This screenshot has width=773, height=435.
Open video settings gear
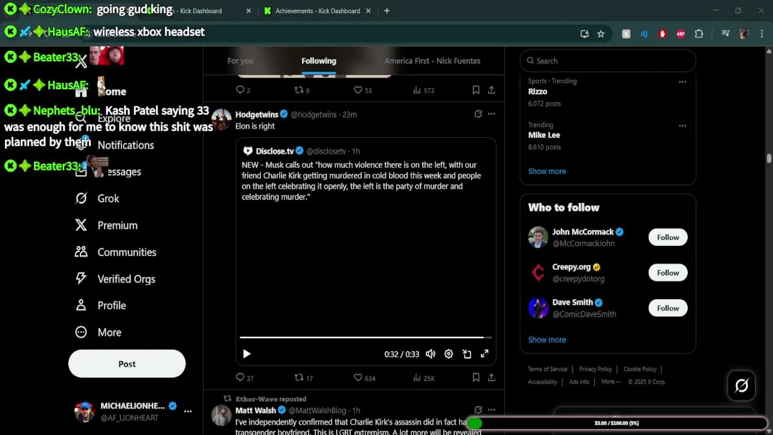tap(449, 354)
